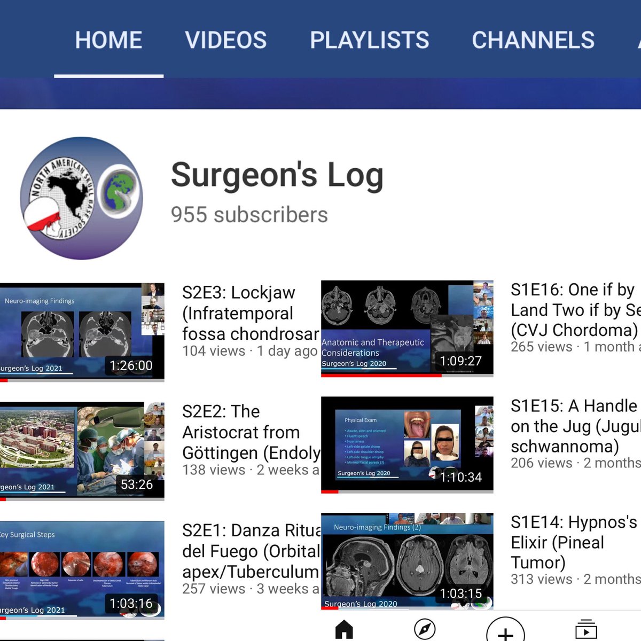This screenshot has height=641, width=641.
Task: Click the 1:03:15 duration badge
Action: point(460,593)
